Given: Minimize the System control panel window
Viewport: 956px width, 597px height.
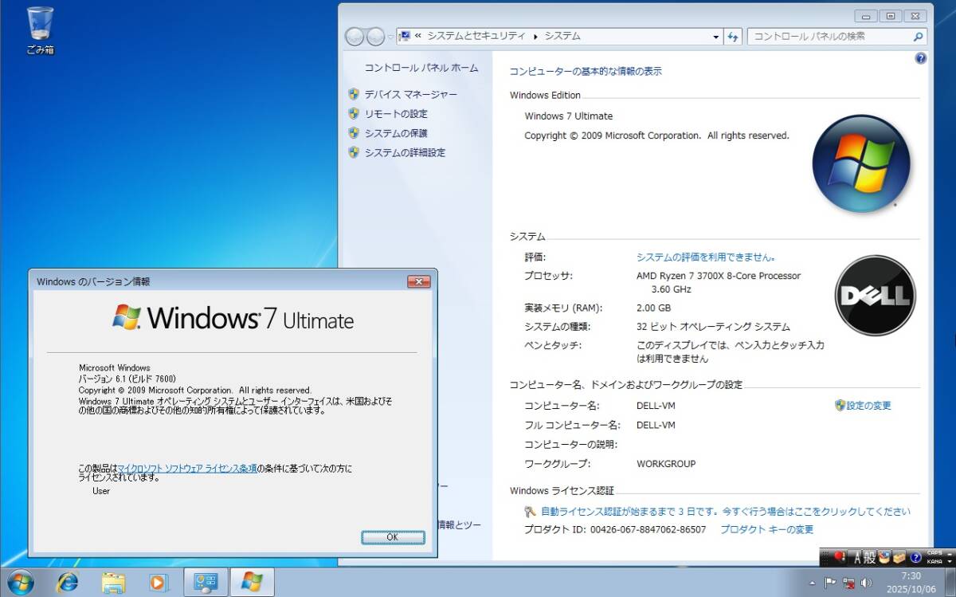Looking at the screenshot, I should coord(866,16).
